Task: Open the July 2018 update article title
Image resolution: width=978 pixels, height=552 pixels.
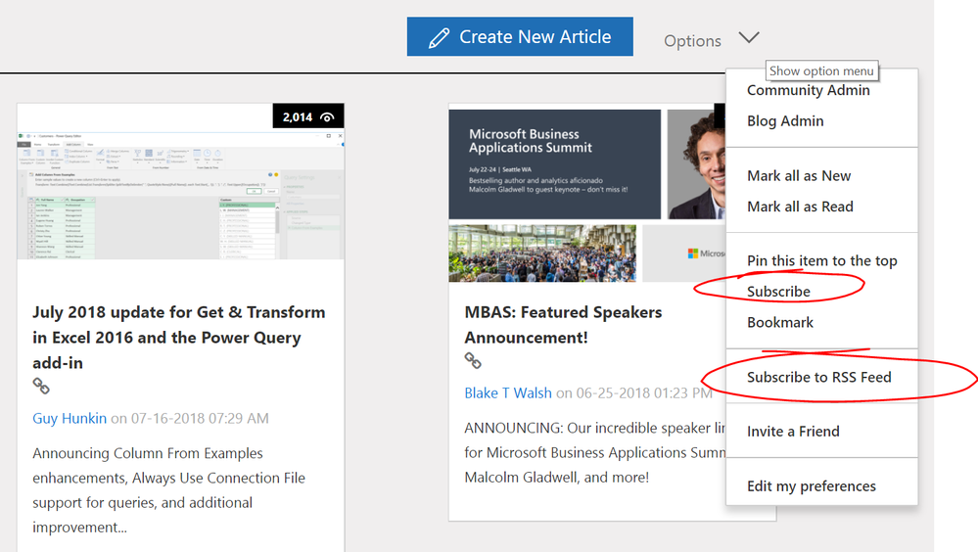Action: 179,338
